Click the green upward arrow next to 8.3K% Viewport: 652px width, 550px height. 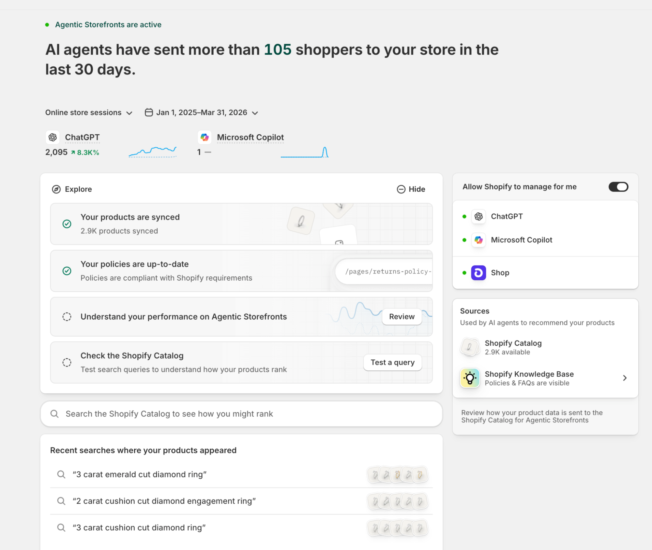pos(73,152)
